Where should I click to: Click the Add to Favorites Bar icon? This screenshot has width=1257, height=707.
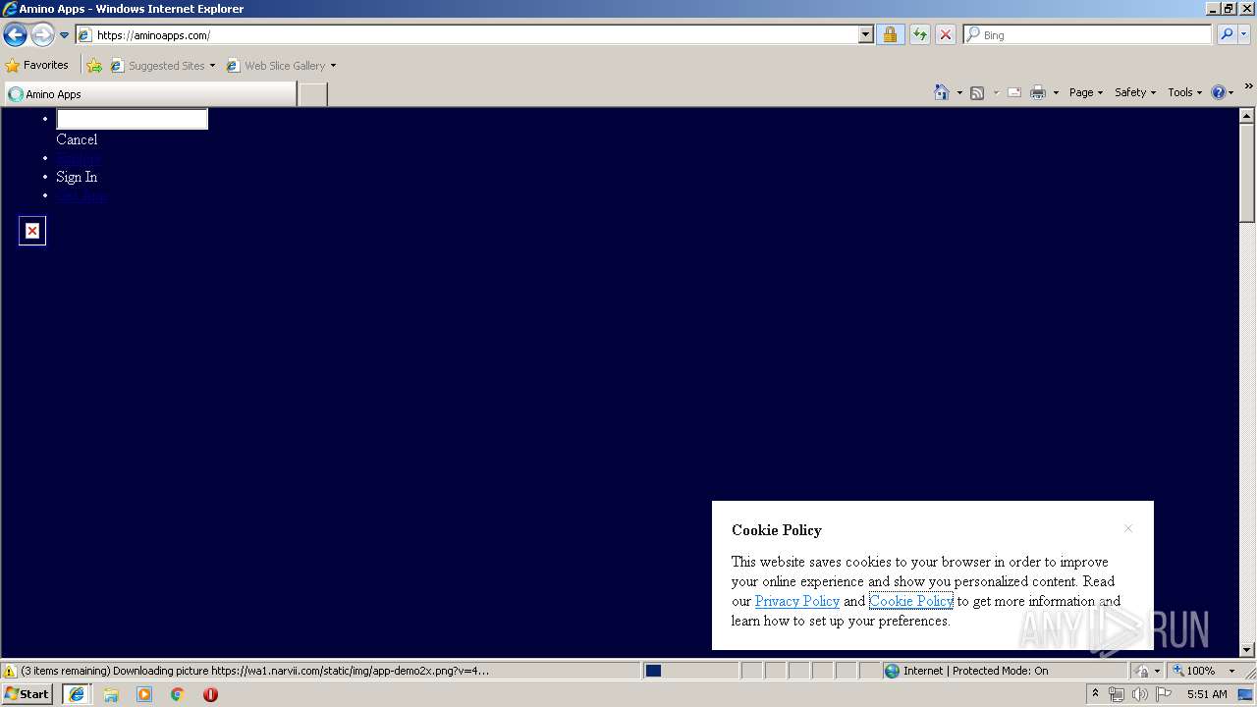pyautogui.click(x=94, y=66)
